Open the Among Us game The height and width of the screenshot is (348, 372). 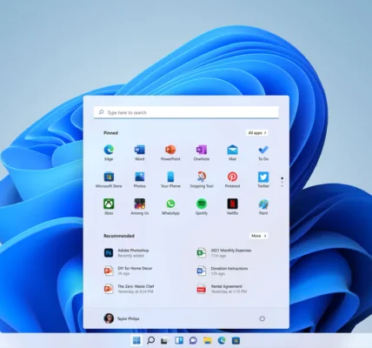pos(139,207)
